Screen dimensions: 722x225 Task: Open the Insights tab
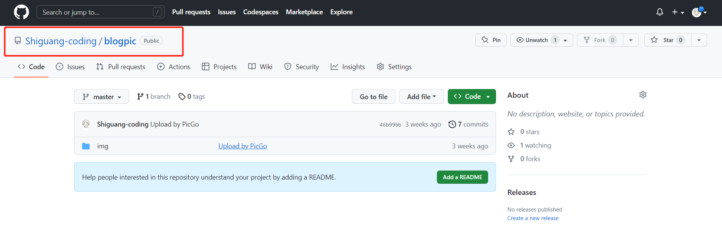click(348, 66)
